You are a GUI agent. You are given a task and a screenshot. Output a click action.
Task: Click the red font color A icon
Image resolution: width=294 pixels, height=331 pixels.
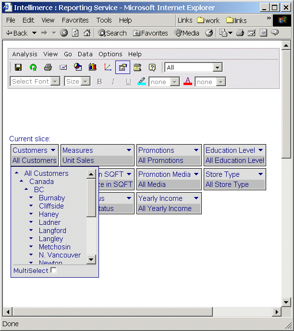[188, 81]
